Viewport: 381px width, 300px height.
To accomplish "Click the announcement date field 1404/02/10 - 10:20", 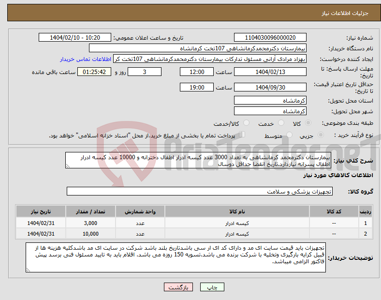I will tap(75, 37).
